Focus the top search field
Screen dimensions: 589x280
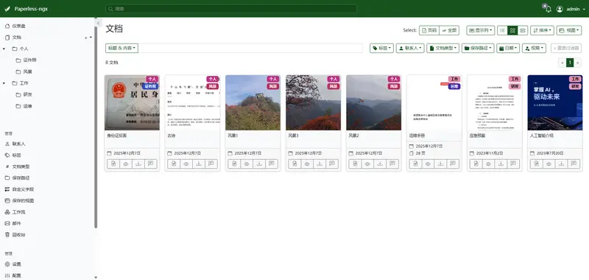click(231, 9)
